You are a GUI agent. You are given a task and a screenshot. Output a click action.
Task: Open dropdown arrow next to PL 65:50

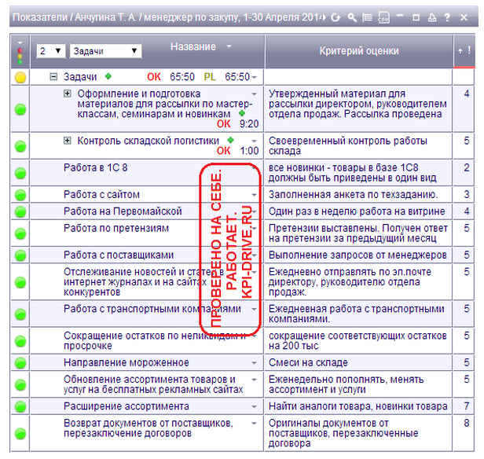click(254, 77)
